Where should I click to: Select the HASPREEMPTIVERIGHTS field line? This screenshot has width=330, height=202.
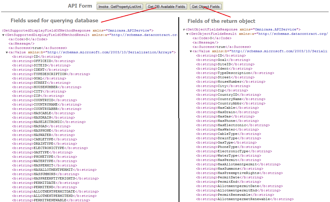point(54,178)
